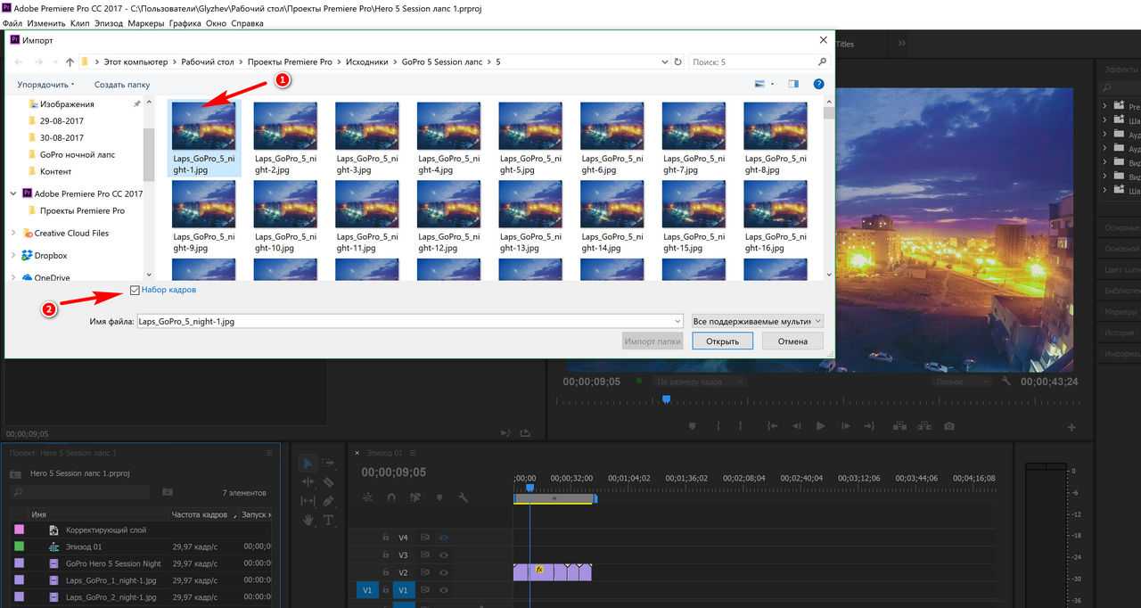
Task: Select the Type tool in tools panel
Action: tap(328, 520)
